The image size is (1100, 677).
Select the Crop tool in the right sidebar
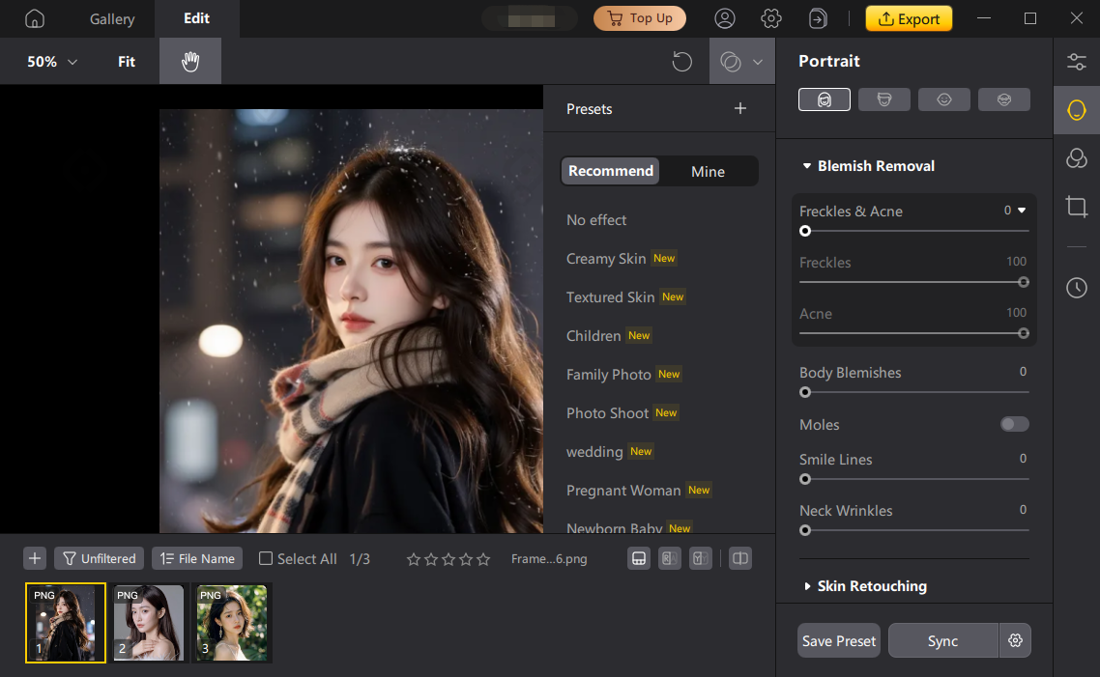coord(1077,206)
